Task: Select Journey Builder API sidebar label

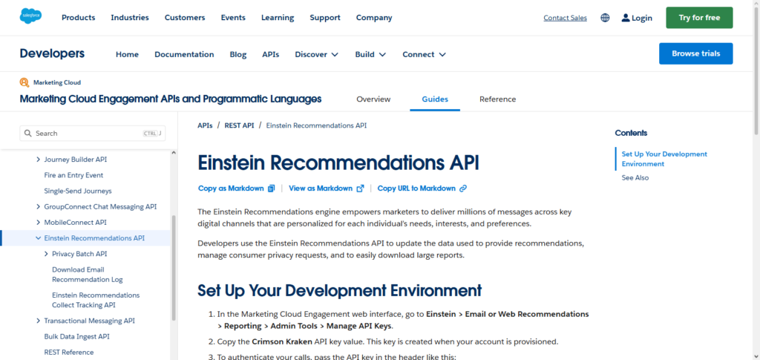Action: (76, 160)
